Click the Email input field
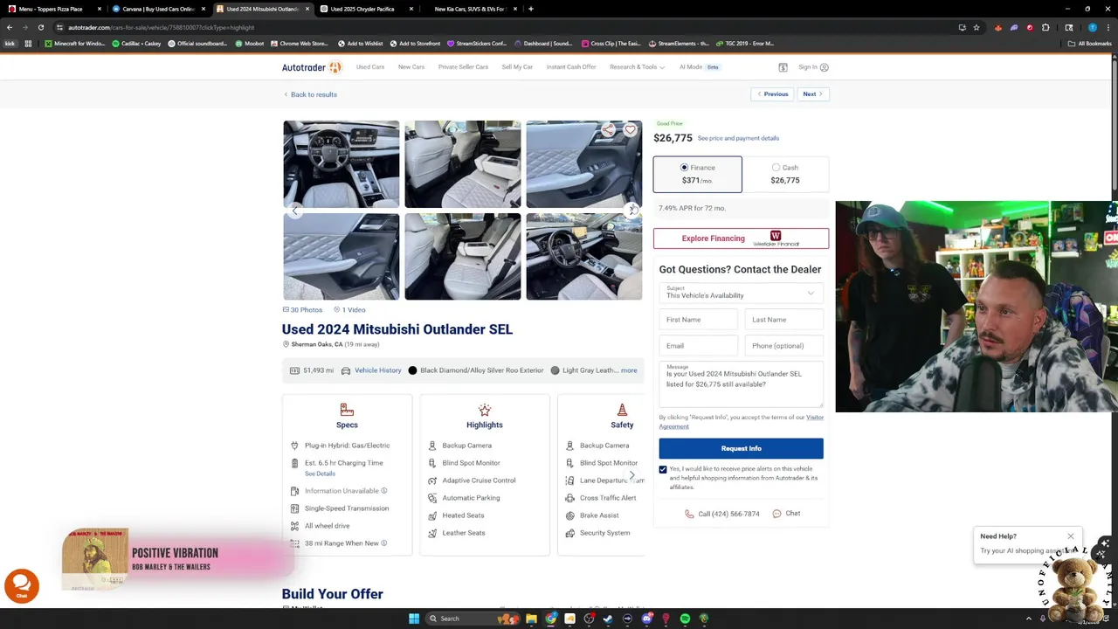The height and width of the screenshot is (629, 1118). pos(698,346)
